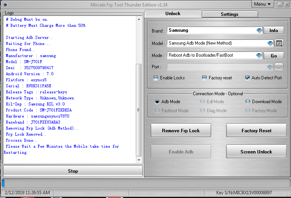
Task: Click the 'Platform : exynos5' log line
Action: coord(26,80)
